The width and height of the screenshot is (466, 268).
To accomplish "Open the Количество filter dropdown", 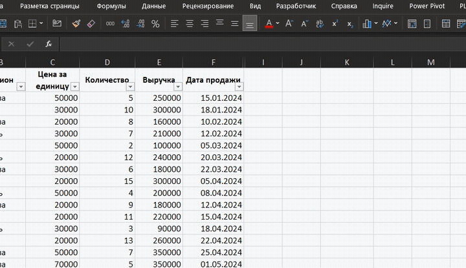I will point(130,87).
